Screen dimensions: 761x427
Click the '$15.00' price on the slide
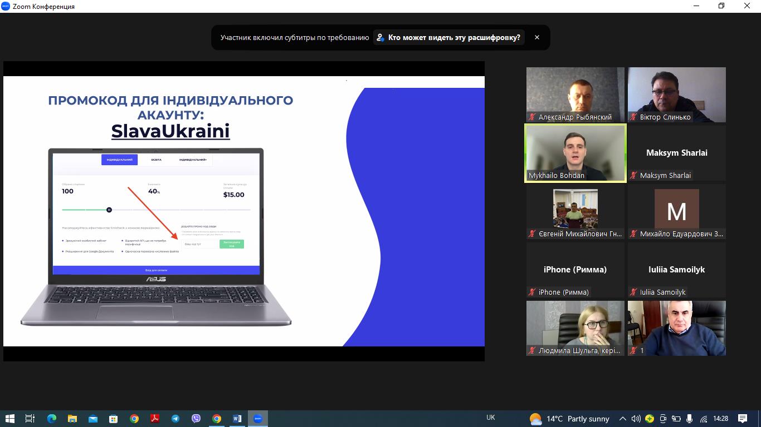pyautogui.click(x=233, y=195)
